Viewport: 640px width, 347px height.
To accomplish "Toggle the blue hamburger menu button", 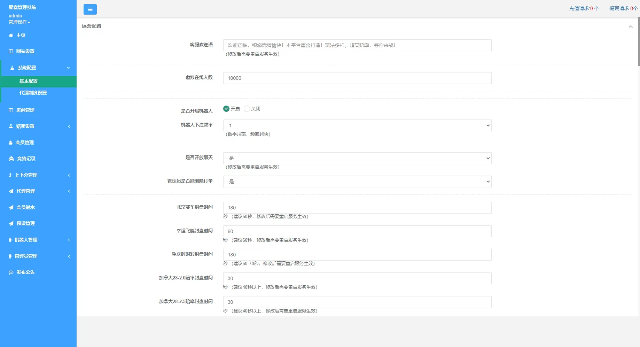I will coord(90,9).
